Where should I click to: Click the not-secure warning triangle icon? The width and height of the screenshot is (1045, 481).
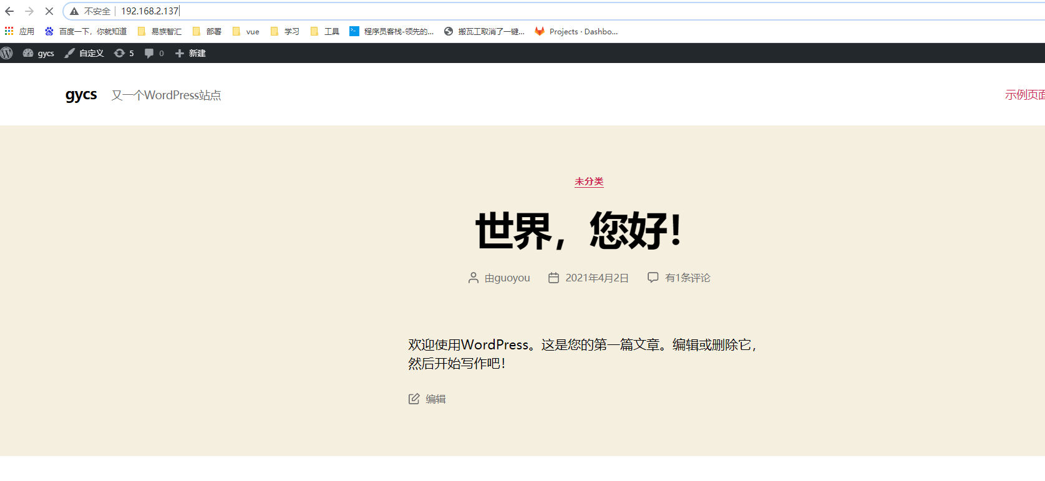coord(74,11)
